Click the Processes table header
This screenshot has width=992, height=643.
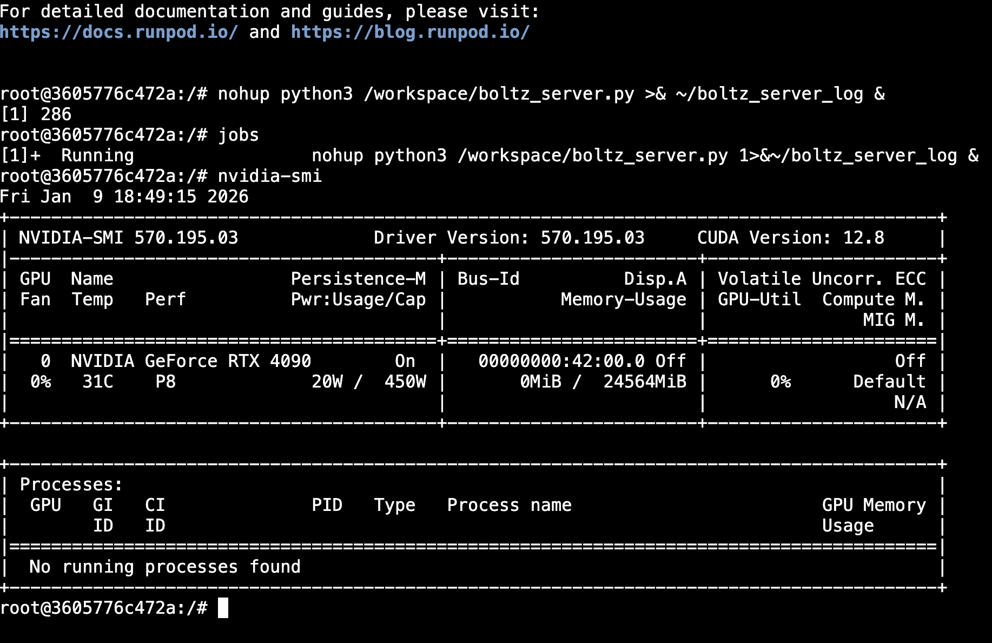tap(71, 484)
